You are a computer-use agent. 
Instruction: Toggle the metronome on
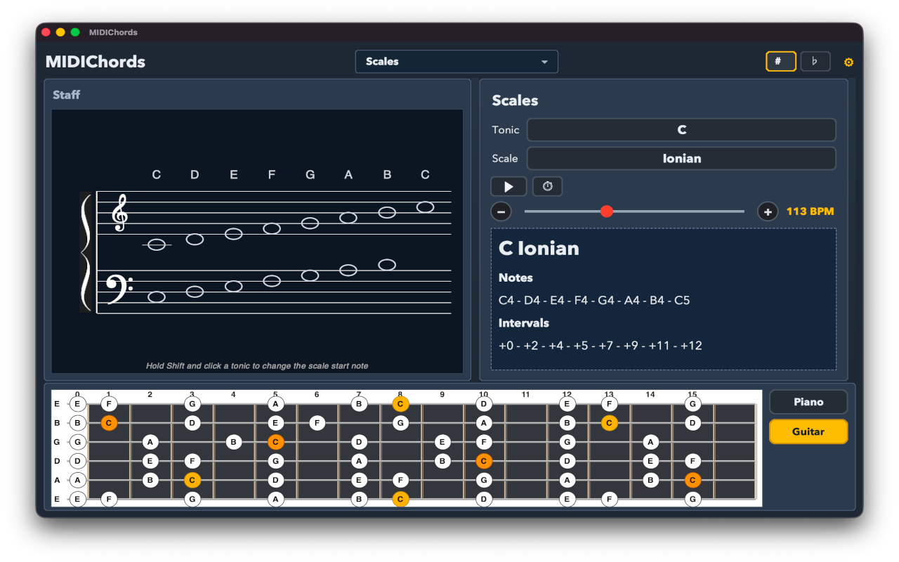pos(547,186)
